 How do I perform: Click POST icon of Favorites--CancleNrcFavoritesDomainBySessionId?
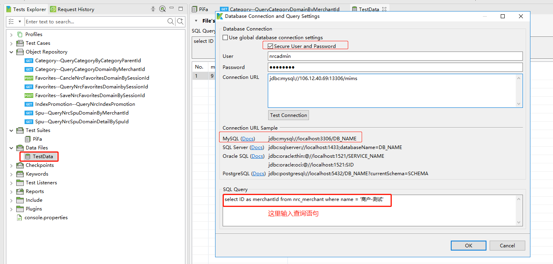click(x=29, y=78)
